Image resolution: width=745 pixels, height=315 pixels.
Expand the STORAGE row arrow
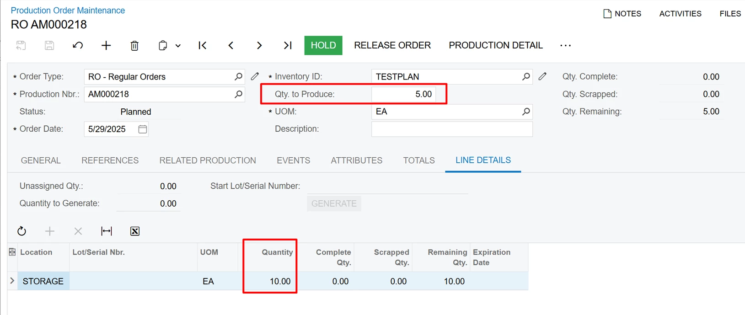pos(12,281)
